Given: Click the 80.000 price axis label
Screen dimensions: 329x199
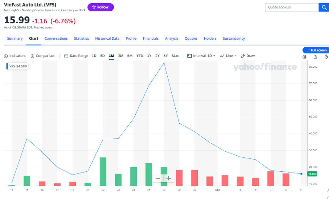Looking at the screenshot, I should pos(313,67).
